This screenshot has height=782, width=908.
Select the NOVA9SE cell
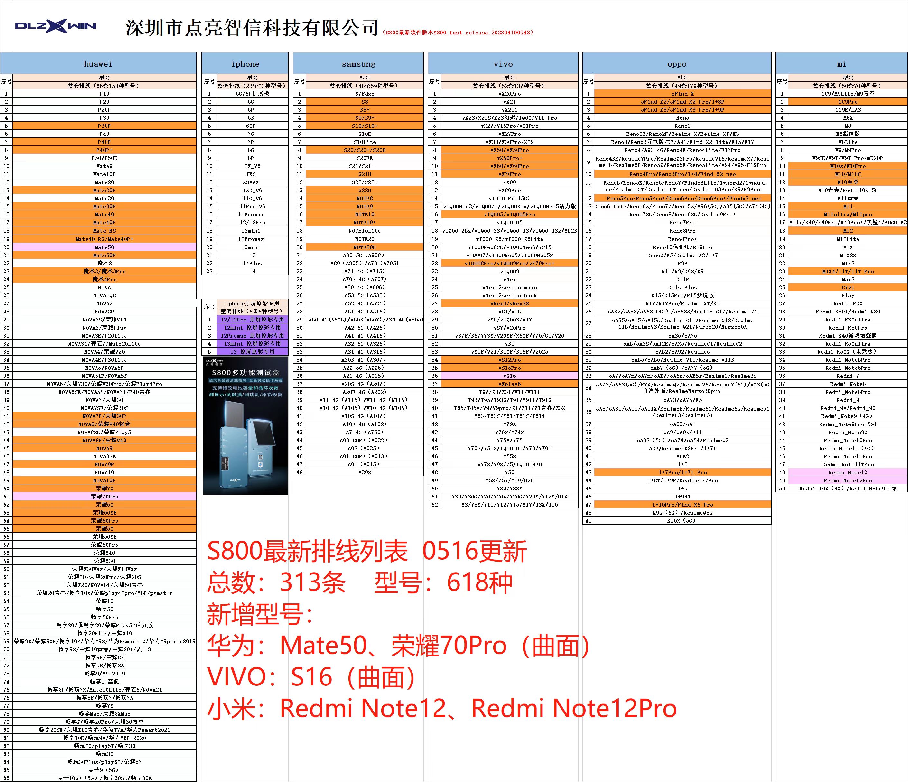point(104,456)
